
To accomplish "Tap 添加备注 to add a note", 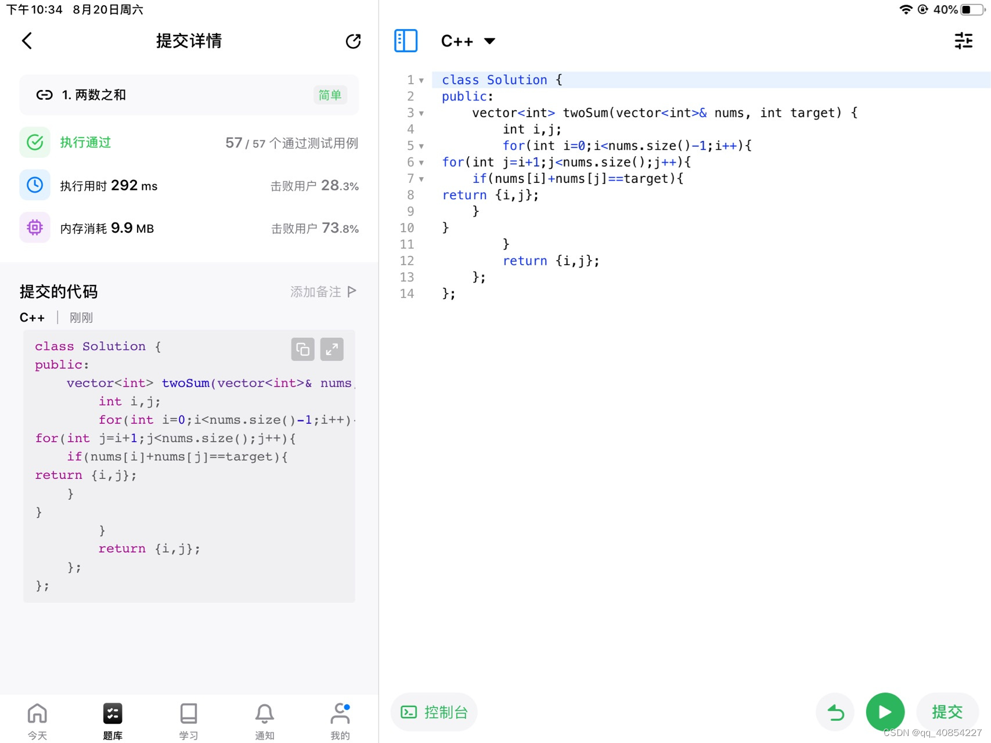I will (x=323, y=291).
